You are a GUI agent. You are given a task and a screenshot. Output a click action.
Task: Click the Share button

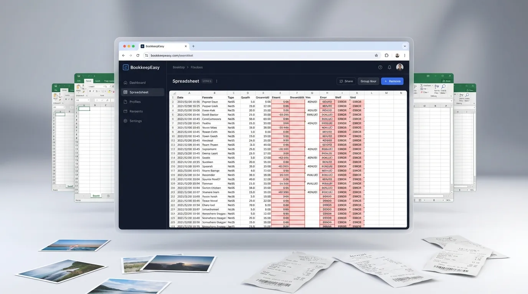click(346, 81)
